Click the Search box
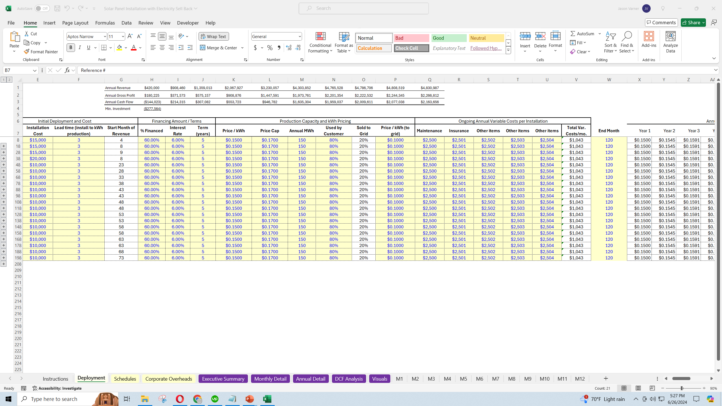 pos(364,8)
